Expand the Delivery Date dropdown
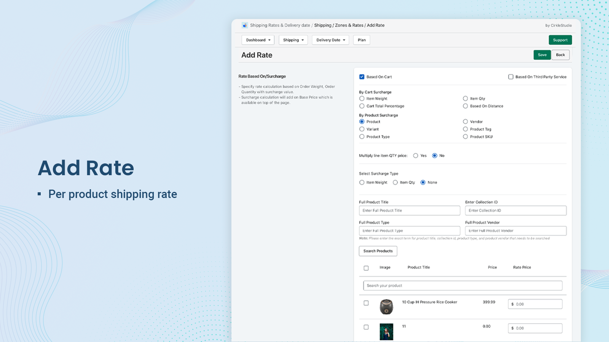The height and width of the screenshot is (342, 609). pos(330,40)
